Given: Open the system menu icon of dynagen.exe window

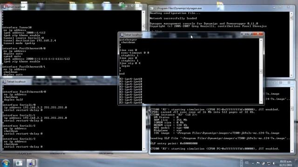Looking at the screenshot, I should (151, 8).
